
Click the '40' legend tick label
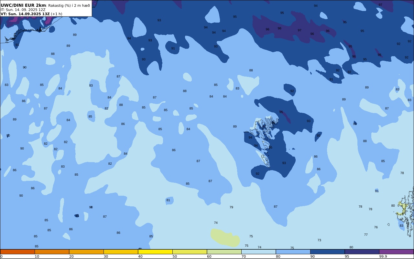point(140,256)
